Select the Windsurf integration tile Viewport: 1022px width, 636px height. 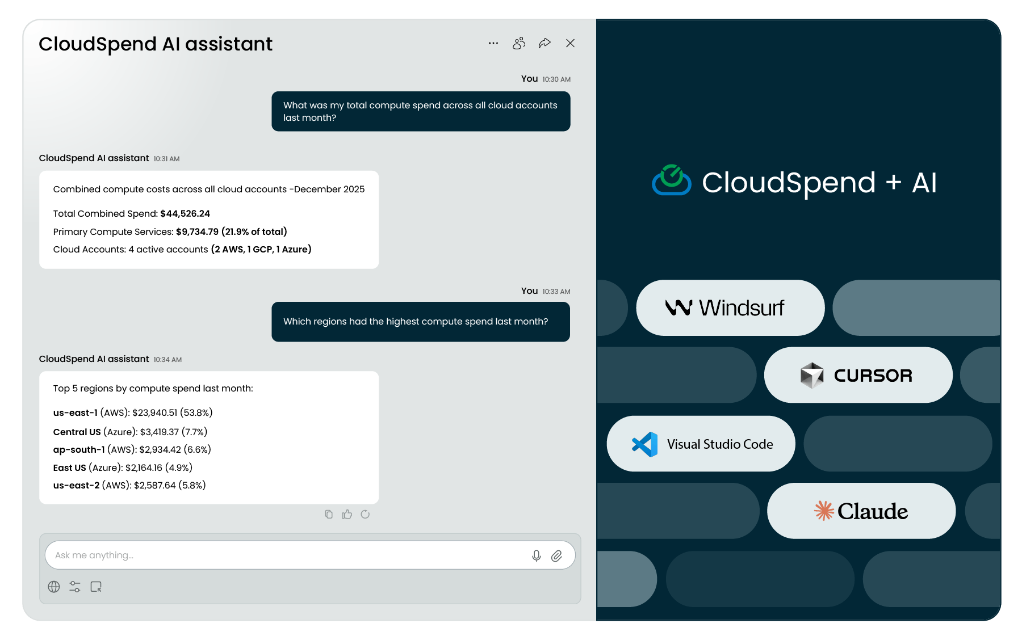[x=730, y=308]
